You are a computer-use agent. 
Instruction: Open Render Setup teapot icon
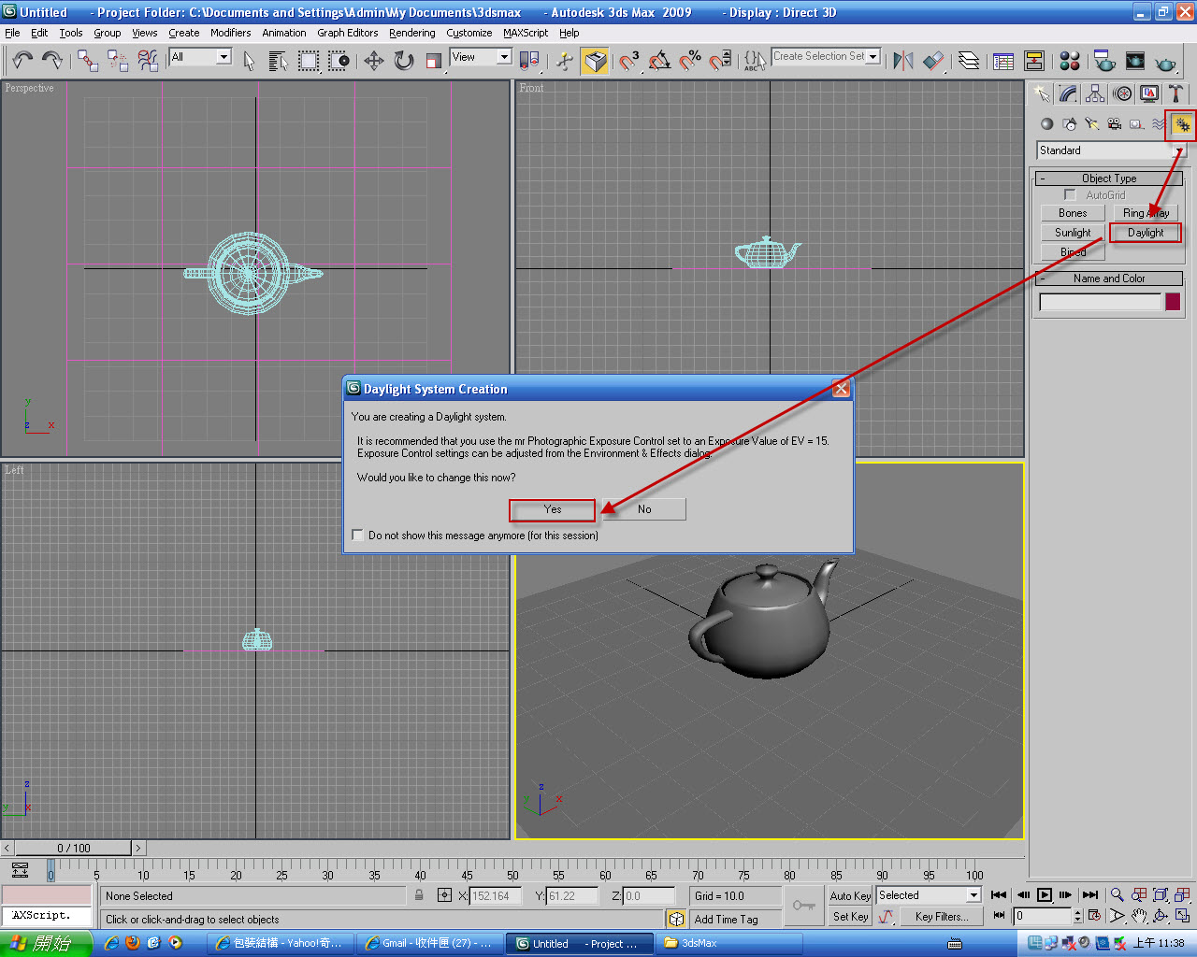(1104, 61)
